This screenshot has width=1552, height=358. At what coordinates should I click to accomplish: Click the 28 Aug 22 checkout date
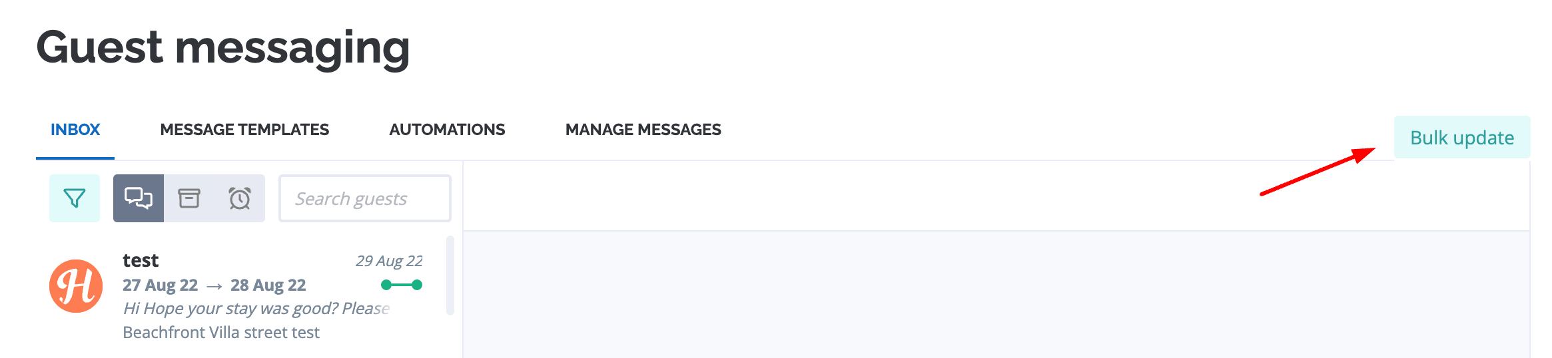point(268,285)
